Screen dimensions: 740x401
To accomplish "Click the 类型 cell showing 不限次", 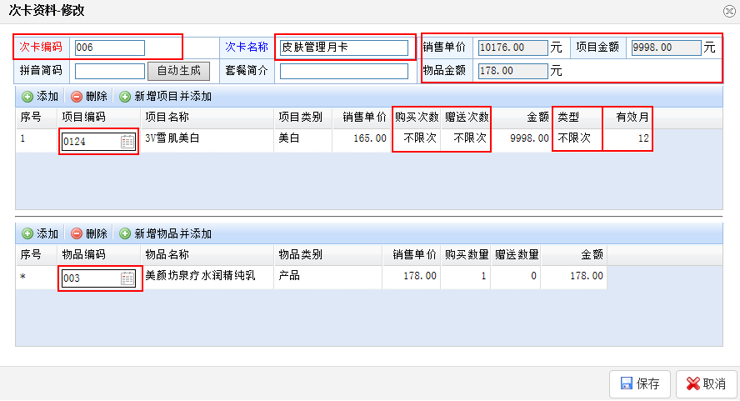I will click(x=574, y=138).
